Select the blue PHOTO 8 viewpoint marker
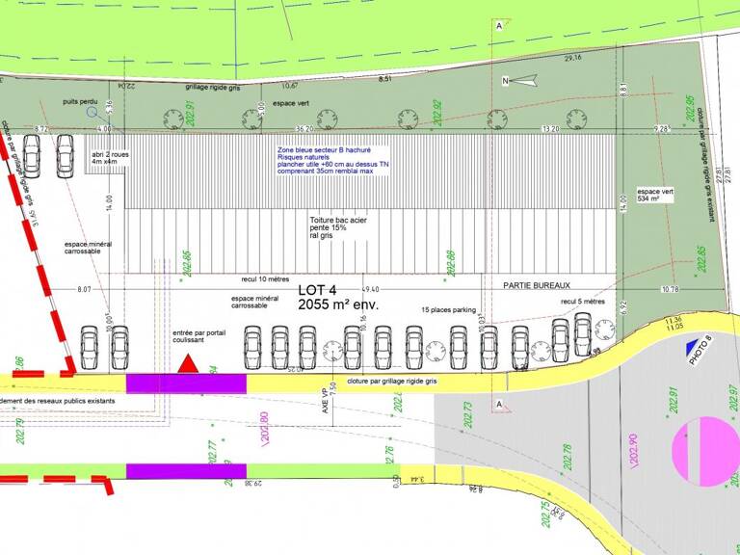 [x=693, y=345]
